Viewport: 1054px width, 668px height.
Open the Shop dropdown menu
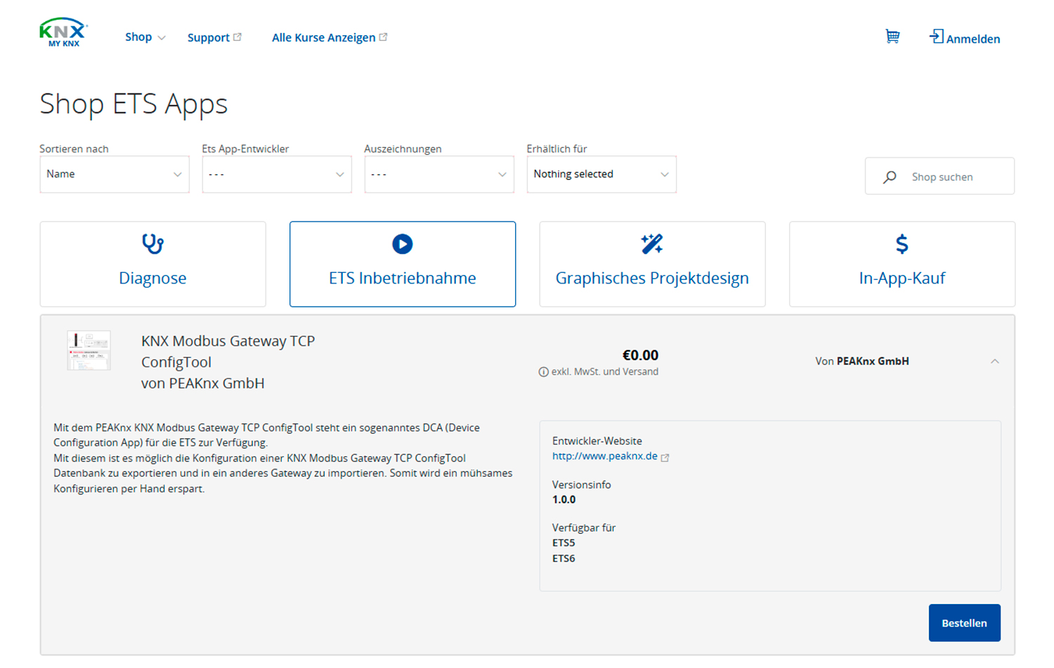(x=145, y=37)
